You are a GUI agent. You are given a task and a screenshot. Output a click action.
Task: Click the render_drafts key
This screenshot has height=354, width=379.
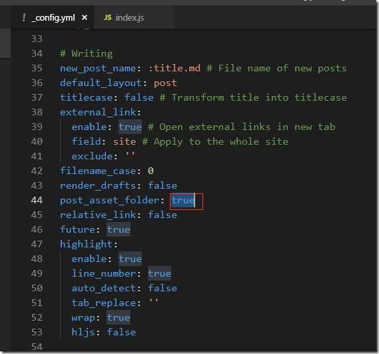click(98, 185)
